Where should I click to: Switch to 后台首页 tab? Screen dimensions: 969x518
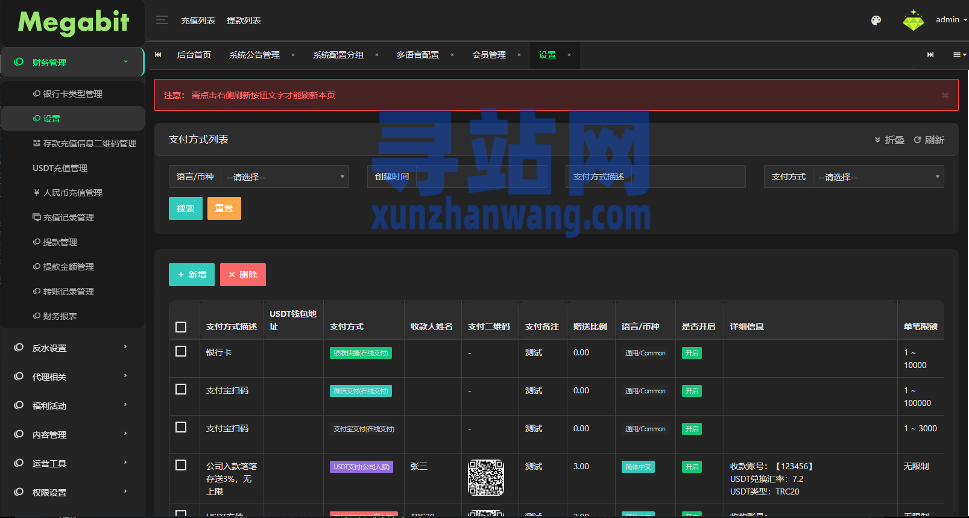(194, 55)
